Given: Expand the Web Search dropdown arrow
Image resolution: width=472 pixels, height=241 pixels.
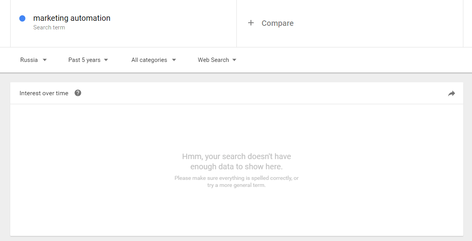Looking at the screenshot, I should tap(234, 60).
